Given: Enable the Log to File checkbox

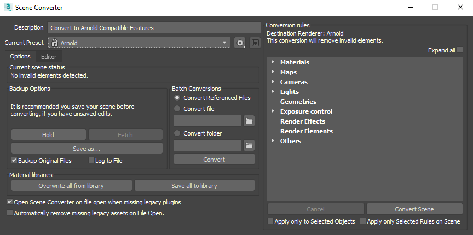Looking at the screenshot, I should pyautogui.click(x=91, y=161).
